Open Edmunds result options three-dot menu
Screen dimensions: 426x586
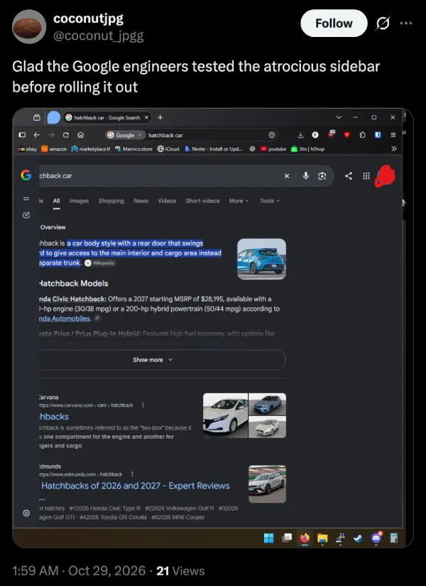(x=132, y=474)
